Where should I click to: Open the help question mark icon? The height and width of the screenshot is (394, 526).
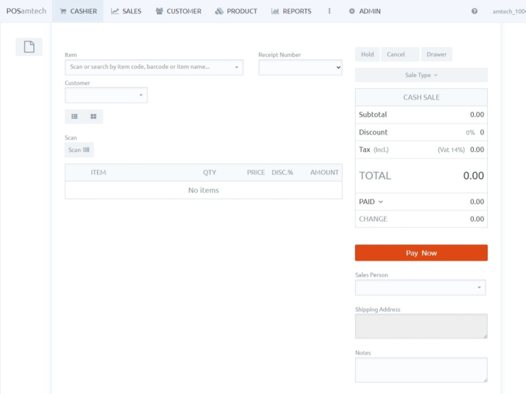click(x=474, y=11)
